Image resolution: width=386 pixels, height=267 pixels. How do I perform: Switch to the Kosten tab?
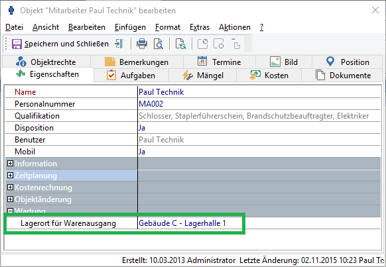pos(269,76)
